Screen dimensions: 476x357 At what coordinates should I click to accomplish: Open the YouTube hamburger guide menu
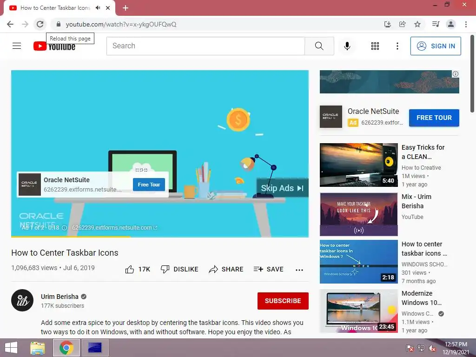click(17, 46)
